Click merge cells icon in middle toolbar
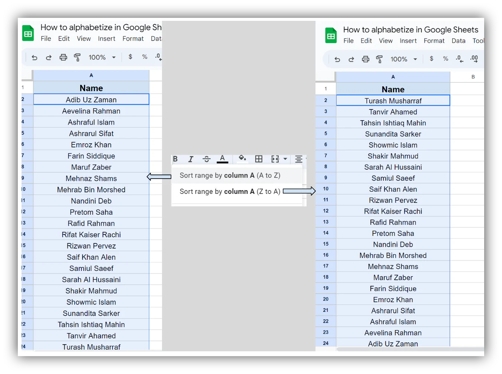Screen dimensions: 502x374 coord(275,159)
